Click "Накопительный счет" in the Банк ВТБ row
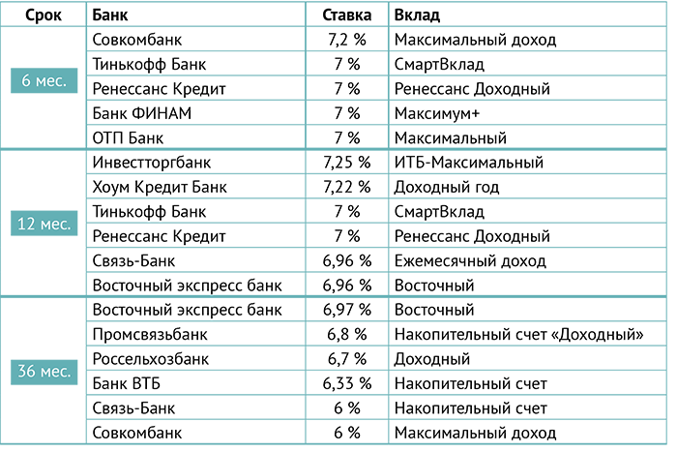Image resolution: width=677 pixels, height=452 pixels. point(471,383)
